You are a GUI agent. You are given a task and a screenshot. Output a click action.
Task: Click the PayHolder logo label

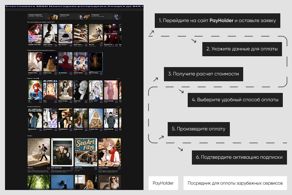[x=163, y=183]
